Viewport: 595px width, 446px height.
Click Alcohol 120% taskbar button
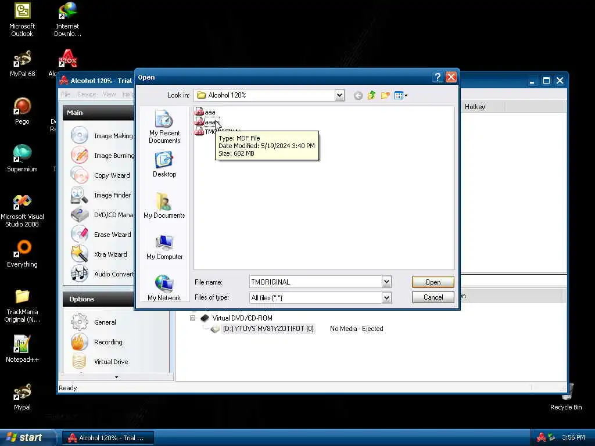(107, 438)
